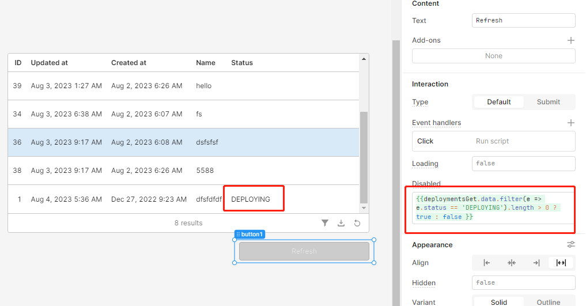
Task: Add an event handler with plus icon
Action: [x=570, y=123]
